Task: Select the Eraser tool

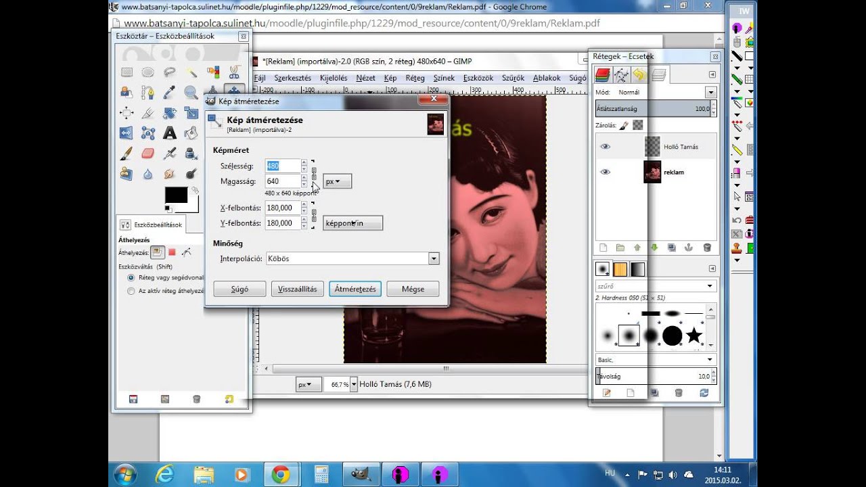Action: (x=147, y=154)
